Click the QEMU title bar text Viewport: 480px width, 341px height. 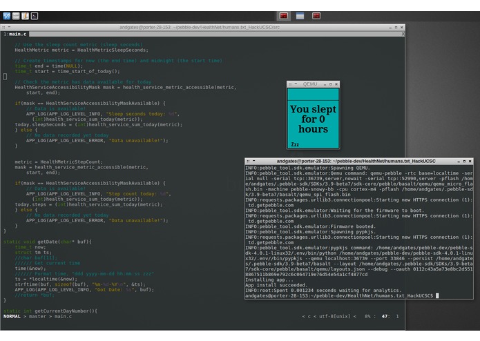(x=310, y=84)
